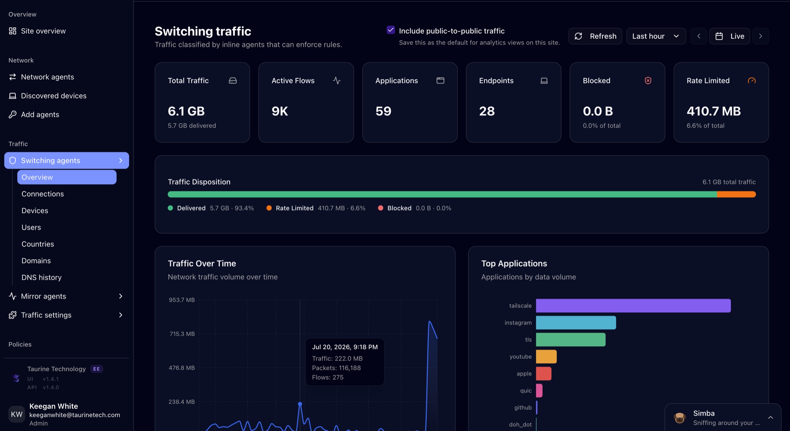The height and width of the screenshot is (431, 790).
Task: Click the Traffic settings puzzle icon
Action: coord(13,315)
